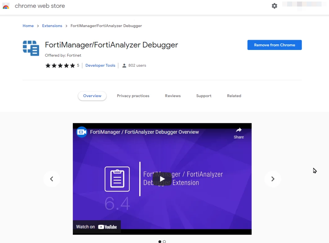This screenshot has height=243, width=329.
Task: Switch to the Privacy practices tab
Action: pyautogui.click(x=133, y=96)
